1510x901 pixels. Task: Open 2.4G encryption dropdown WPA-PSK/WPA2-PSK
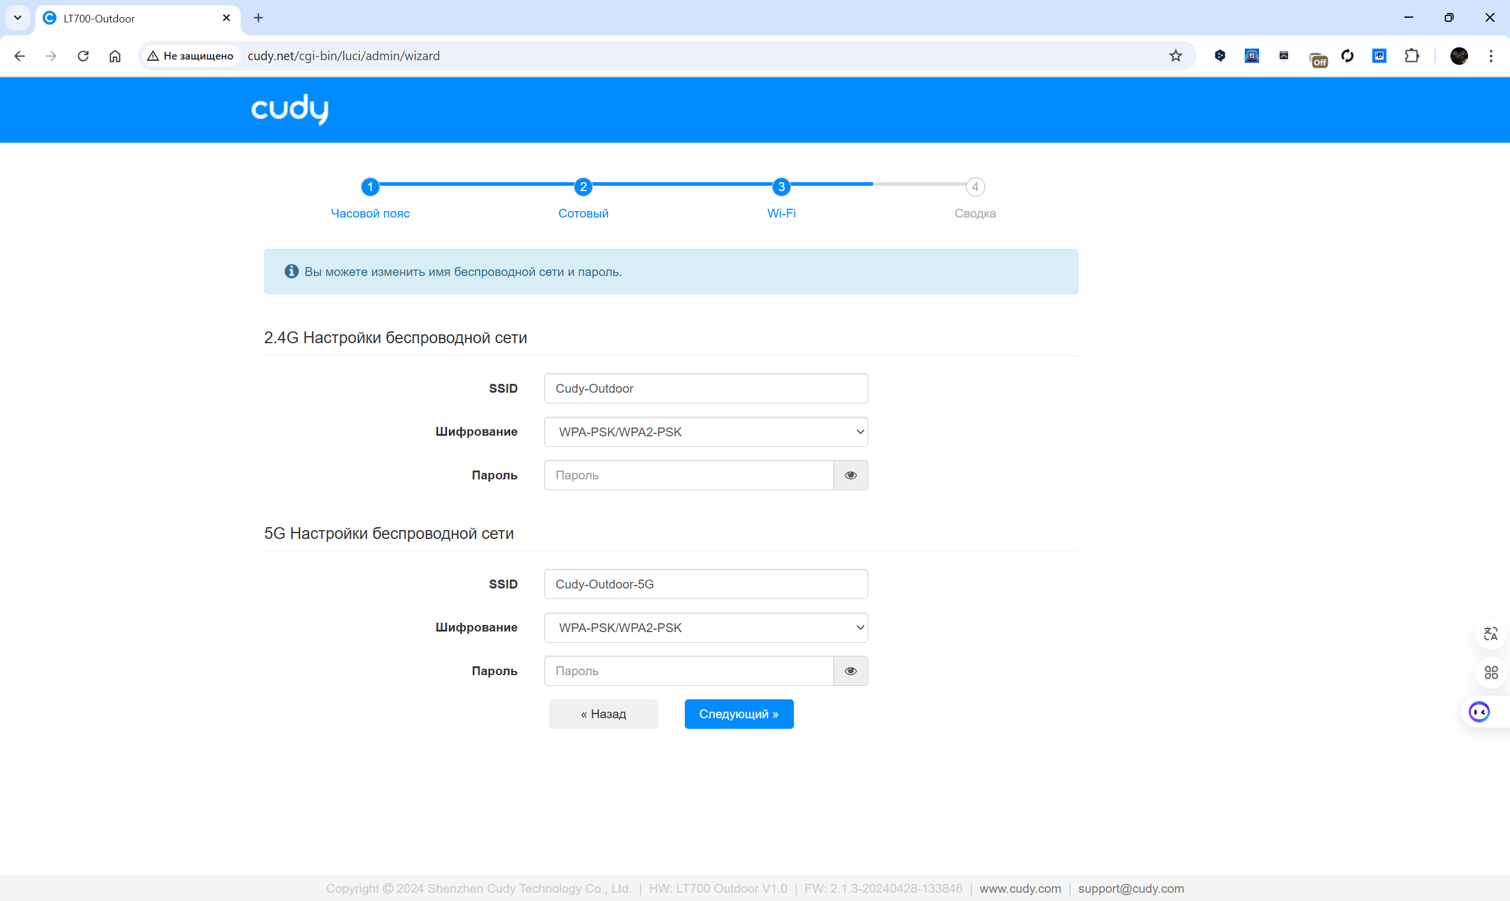(705, 432)
